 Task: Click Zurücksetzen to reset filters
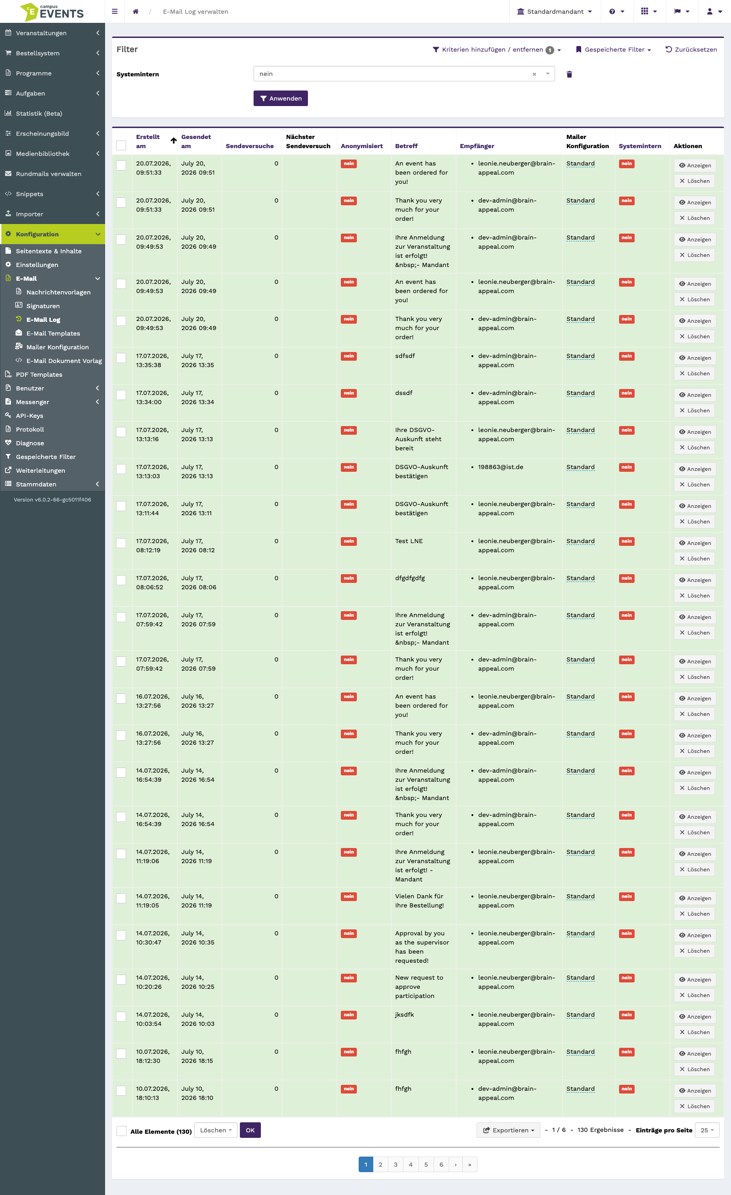(691, 49)
